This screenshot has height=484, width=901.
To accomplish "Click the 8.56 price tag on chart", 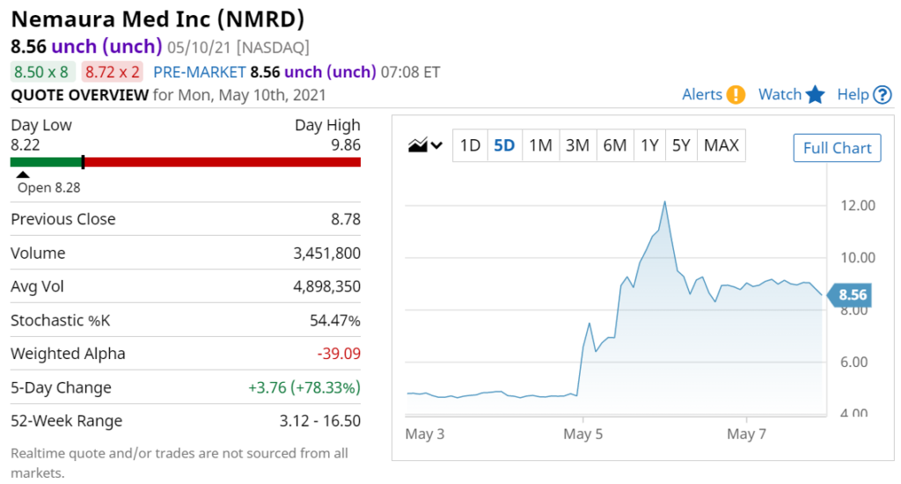I will [851, 295].
